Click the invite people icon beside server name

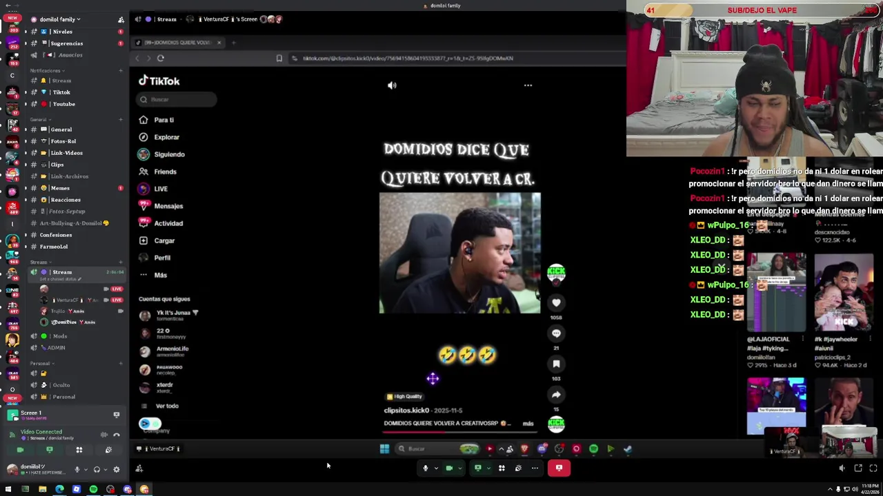121,19
